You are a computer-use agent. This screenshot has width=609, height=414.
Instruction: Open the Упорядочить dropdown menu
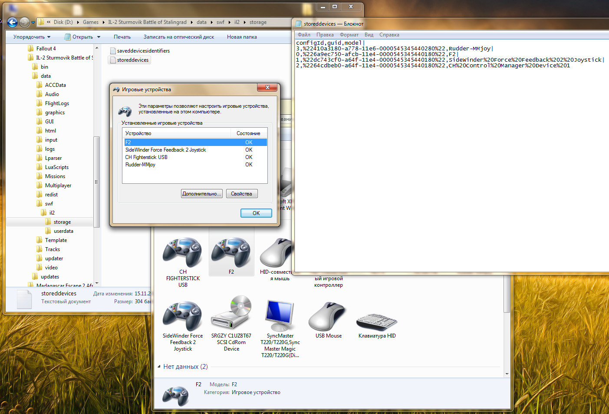pyautogui.click(x=32, y=37)
